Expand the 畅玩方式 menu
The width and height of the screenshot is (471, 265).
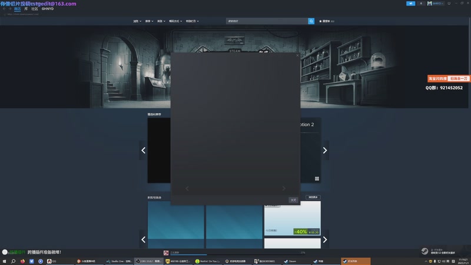point(175,21)
